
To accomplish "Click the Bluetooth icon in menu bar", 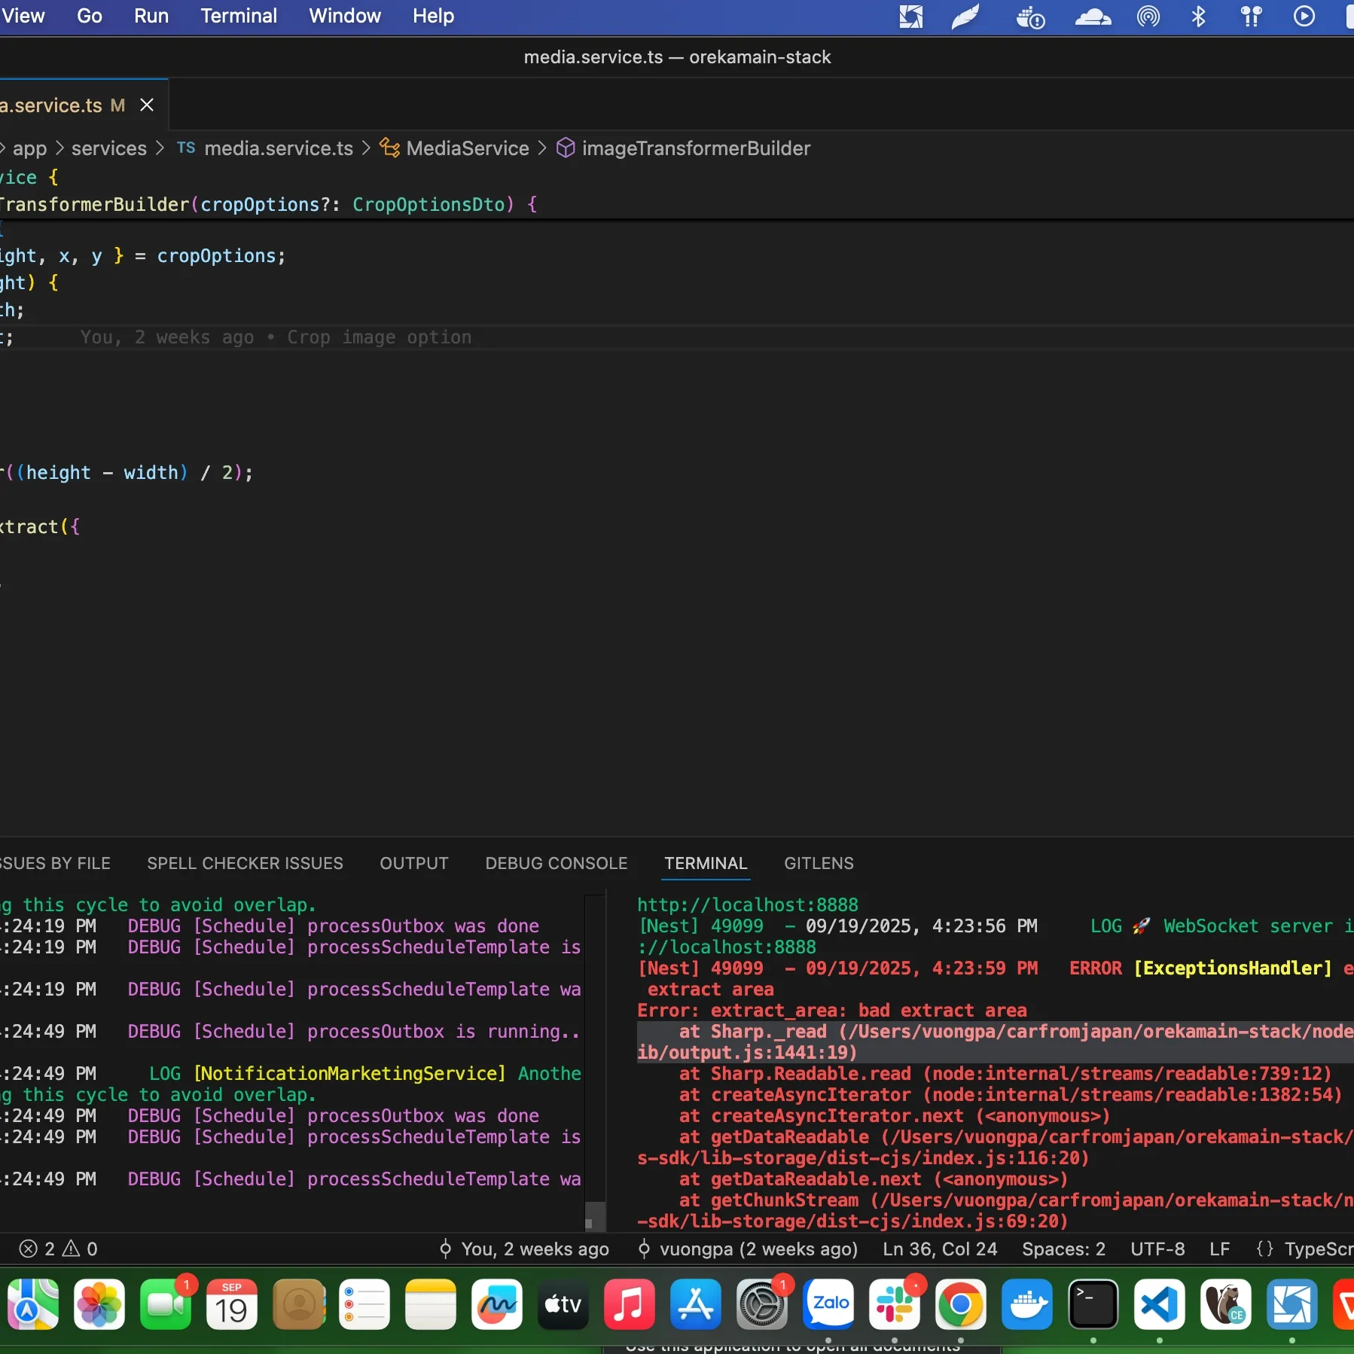I will (x=1198, y=17).
